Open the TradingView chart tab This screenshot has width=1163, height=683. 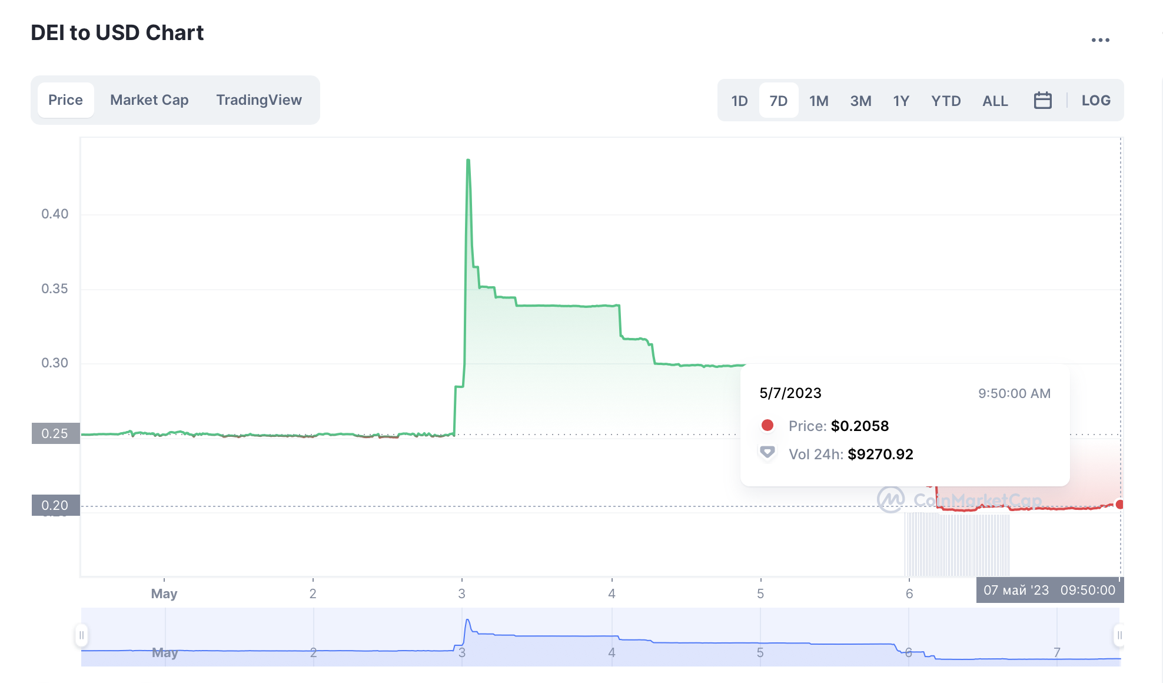coord(258,100)
